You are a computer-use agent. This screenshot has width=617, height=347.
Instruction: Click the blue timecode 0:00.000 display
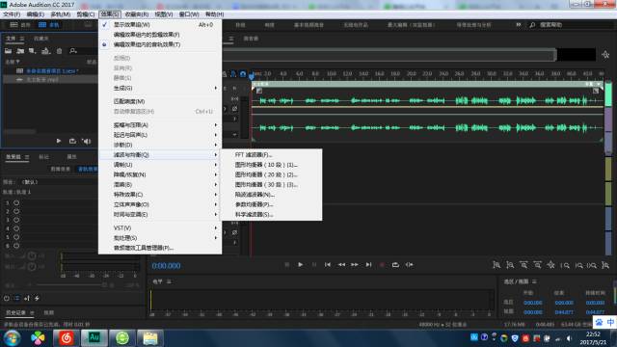point(166,266)
